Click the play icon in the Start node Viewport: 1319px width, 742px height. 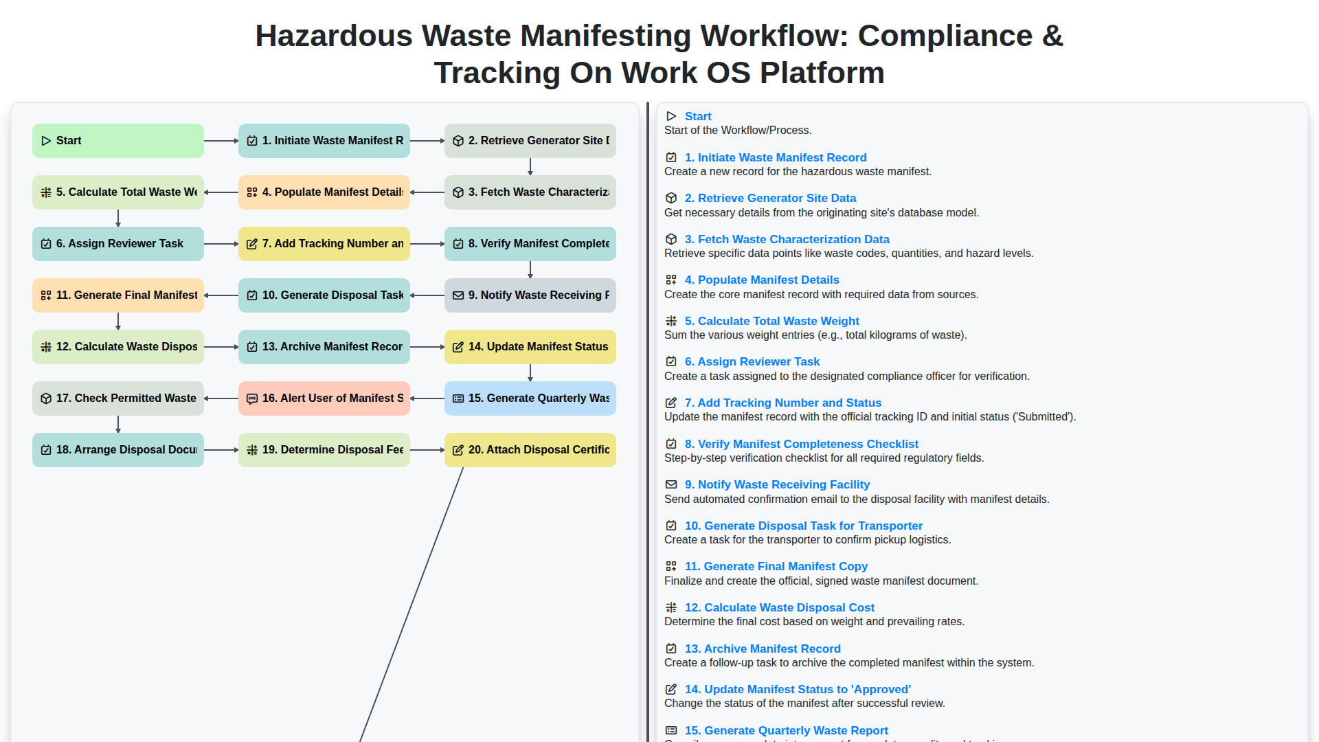[x=46, y=141]
